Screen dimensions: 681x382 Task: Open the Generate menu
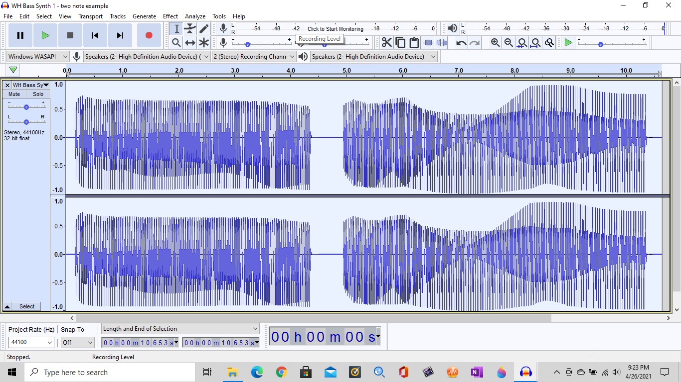(x=144, y=16)
